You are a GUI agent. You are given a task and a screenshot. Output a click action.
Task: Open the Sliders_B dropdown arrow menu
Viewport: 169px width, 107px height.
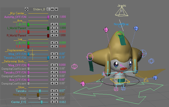coord(56,9)
